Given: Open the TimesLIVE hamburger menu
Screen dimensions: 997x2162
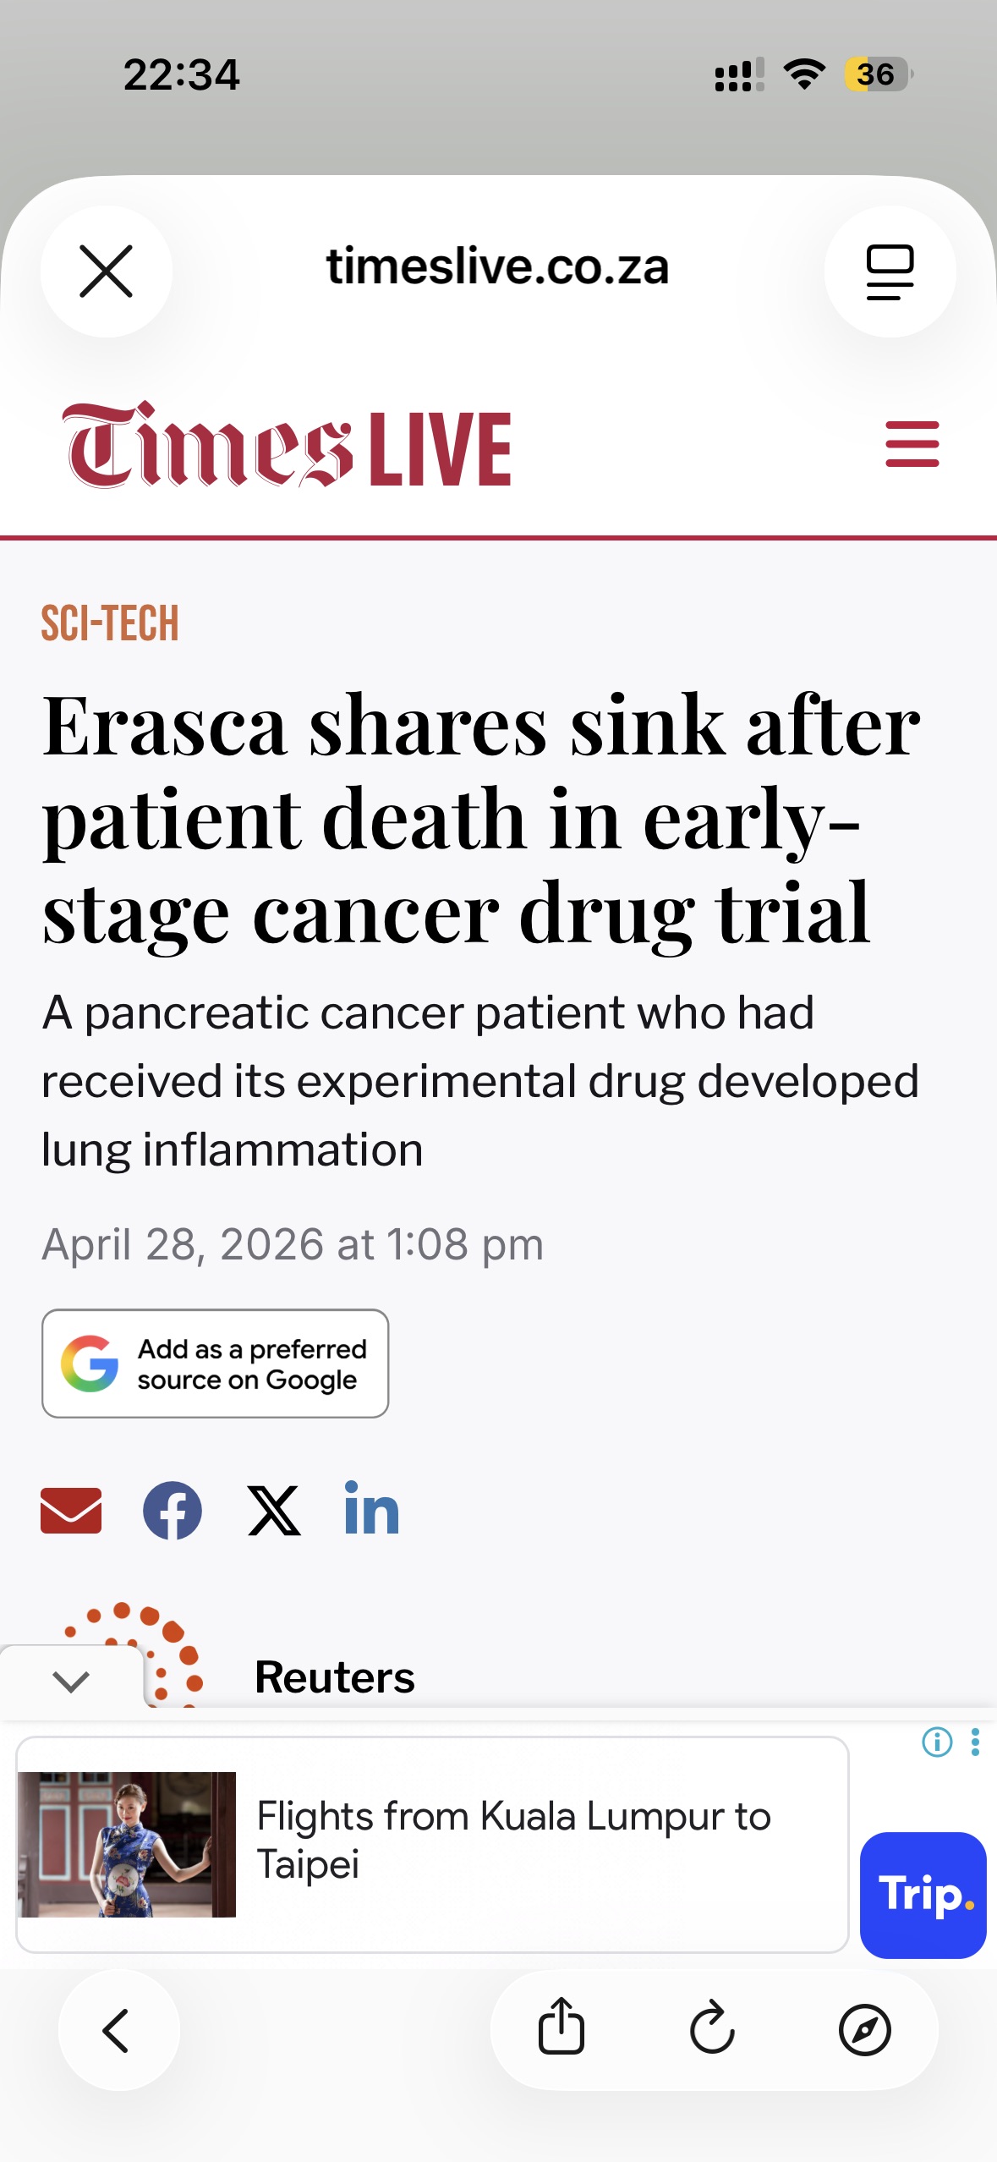Looking at the screenshot, I should [912, 444].
